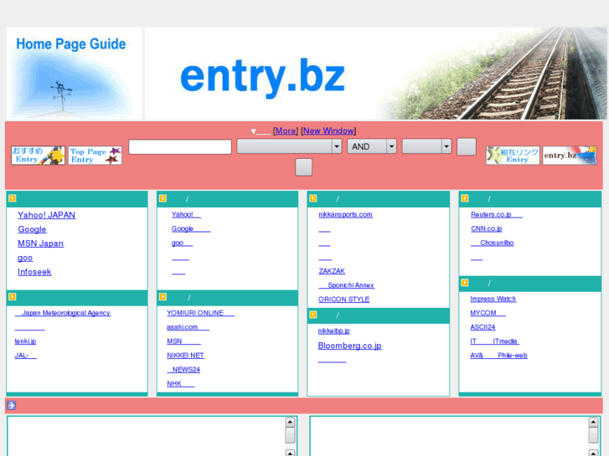
Task: Click the arrow icon above Yahoo! JAPAN
Action: 13,198
